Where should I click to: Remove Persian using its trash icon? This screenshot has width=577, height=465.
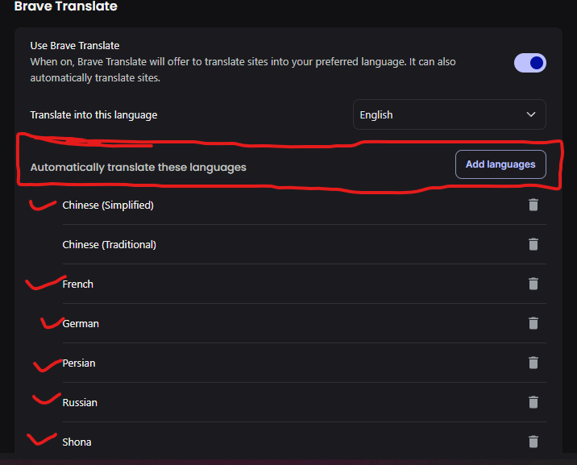click(x=533, y=363)
